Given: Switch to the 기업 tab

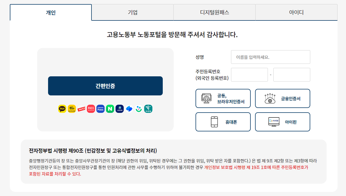Looking at the screenshot, I should pos(132,12).
